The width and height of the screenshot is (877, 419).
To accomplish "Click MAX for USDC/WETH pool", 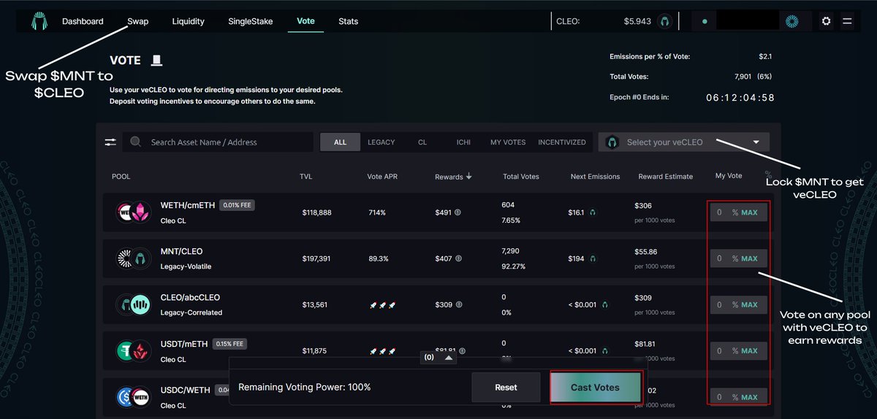I will [749, 397].
